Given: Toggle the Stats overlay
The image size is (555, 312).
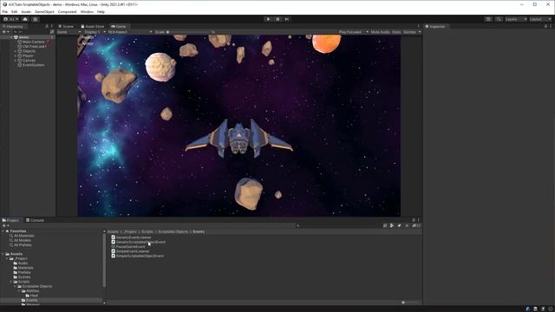Looking at the screenshot, I should 396,32.
